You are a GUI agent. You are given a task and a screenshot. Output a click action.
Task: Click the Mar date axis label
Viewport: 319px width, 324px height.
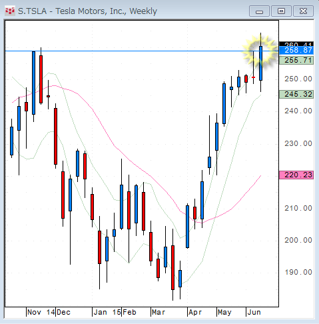[159, 312]
